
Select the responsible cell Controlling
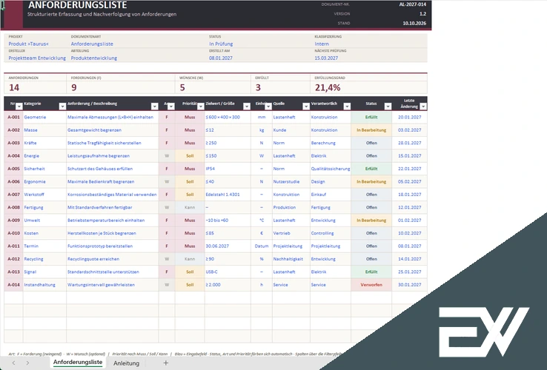pos(331,233)
